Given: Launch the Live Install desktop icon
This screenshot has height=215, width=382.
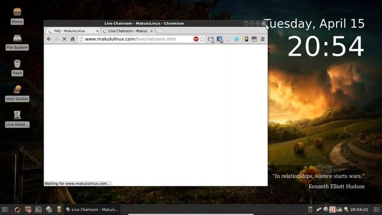Looking at the screenshot, I should (x=17, y=119).
